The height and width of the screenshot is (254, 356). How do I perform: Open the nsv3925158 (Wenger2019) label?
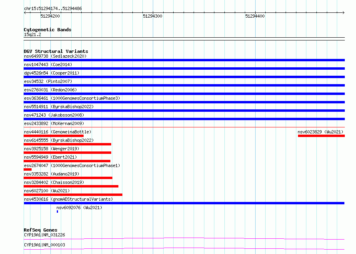point(52,149)
